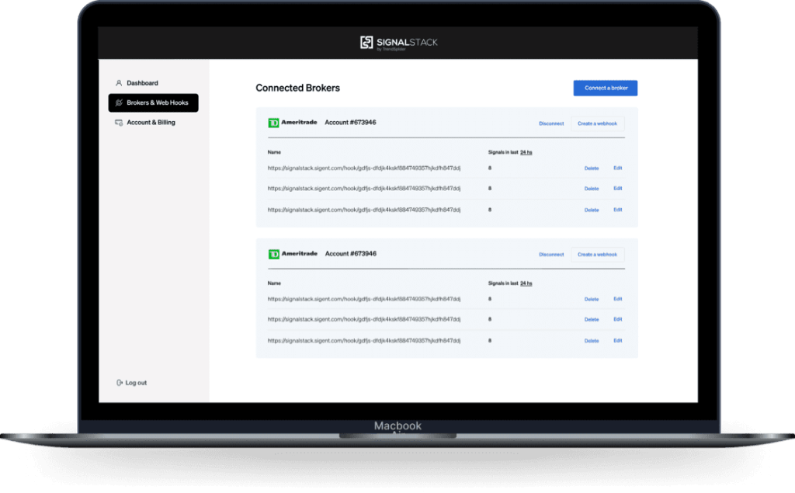The width and height of the screenshot is (795, 493).
Task: Open the 24 hs period selector in second card
Action: tap(526, 283)
